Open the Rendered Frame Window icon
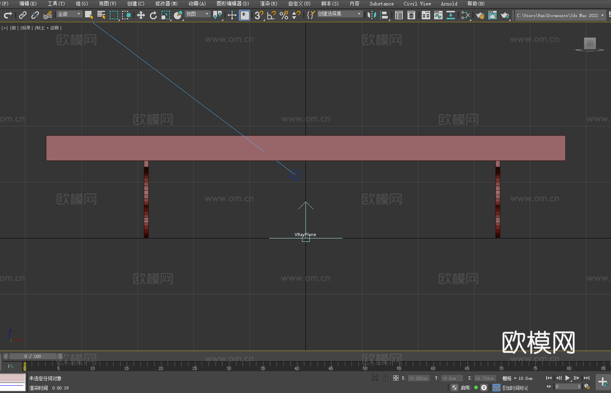This screenshot has width=611, height=393. point(492,15)
